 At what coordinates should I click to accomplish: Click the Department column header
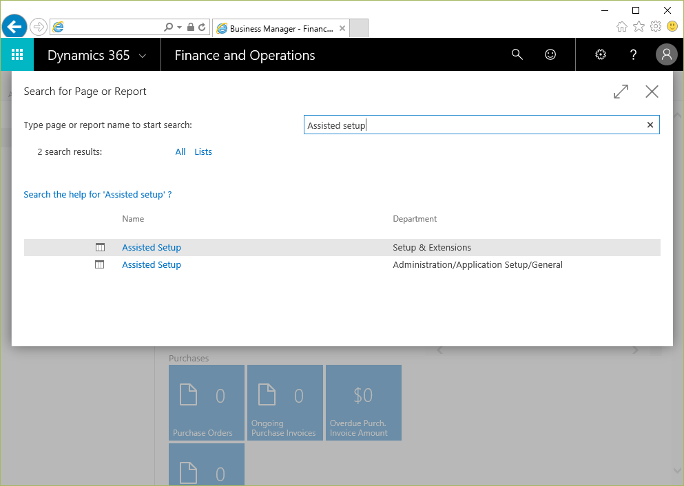(x=415, y=219)
